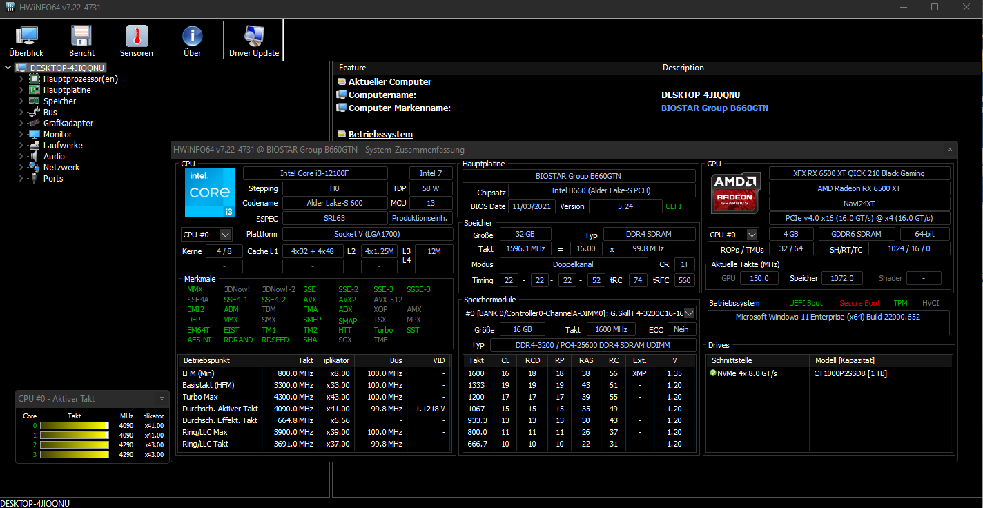Image resolution: width=983 pixels, height=508 pixels.
Task: Click the Ring/LLC Max row
Action: coord(314,432)
